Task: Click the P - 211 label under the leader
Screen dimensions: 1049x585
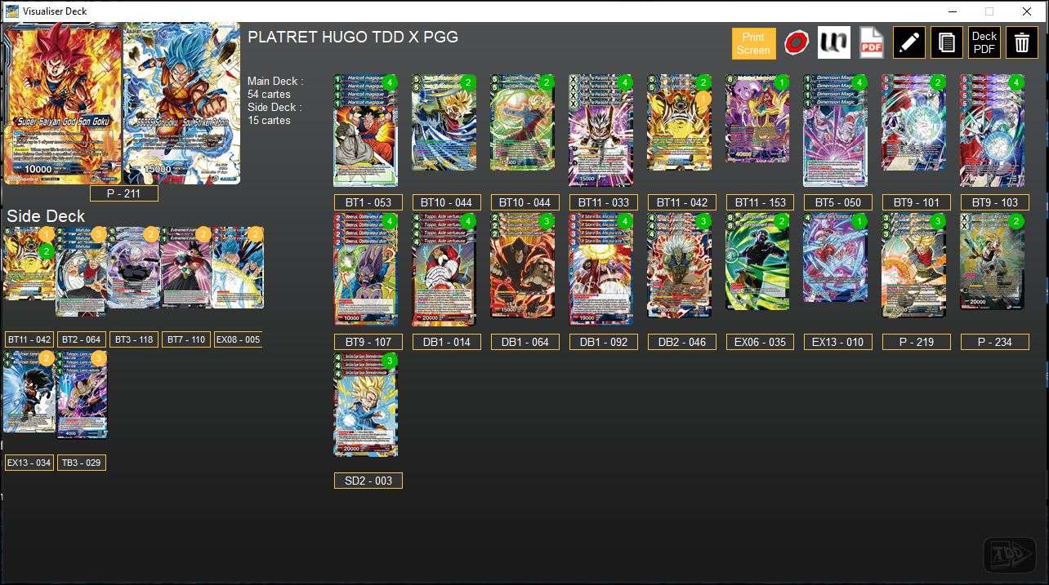Action: (123, 193)
